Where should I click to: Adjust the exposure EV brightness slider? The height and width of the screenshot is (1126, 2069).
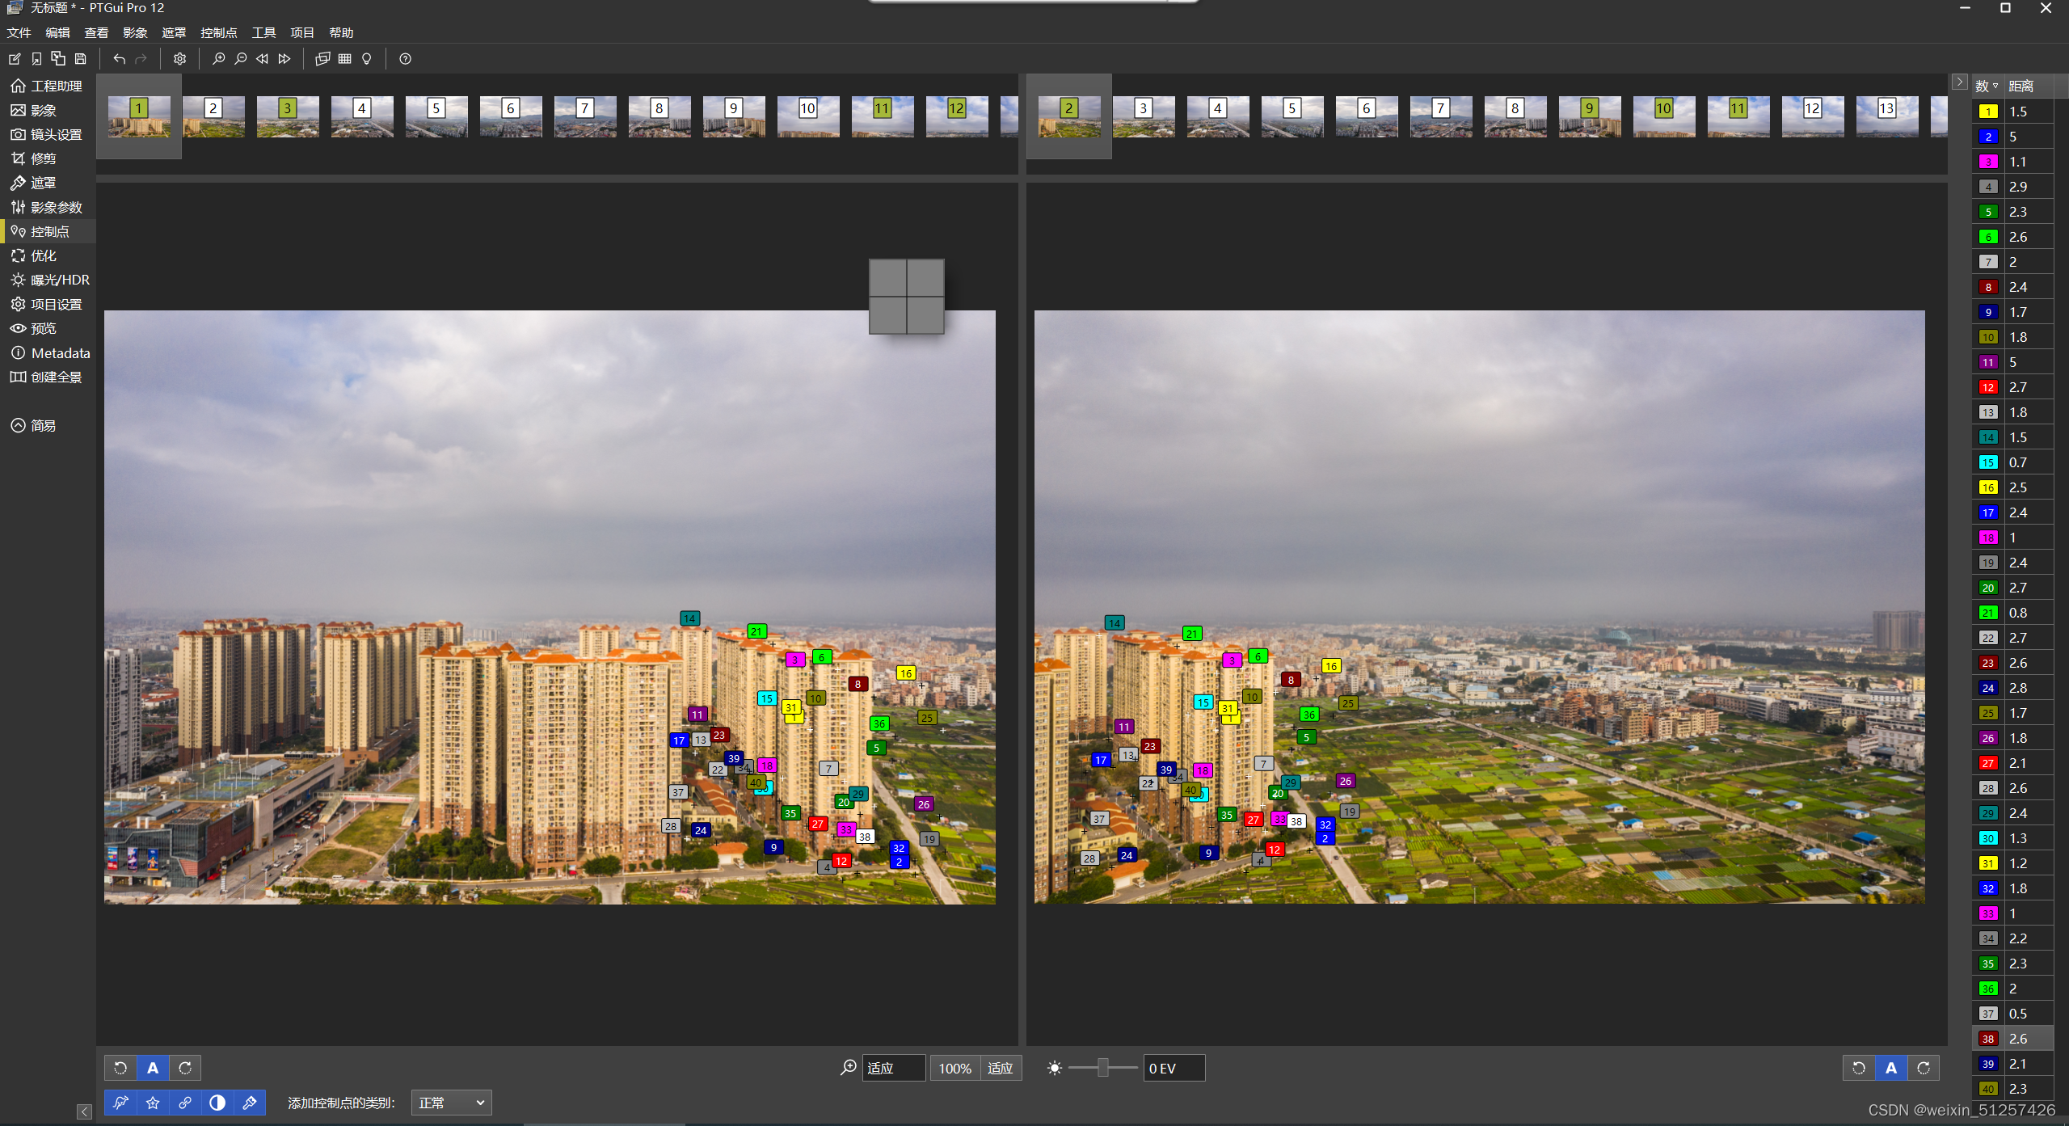[x=1102, y=1068]
